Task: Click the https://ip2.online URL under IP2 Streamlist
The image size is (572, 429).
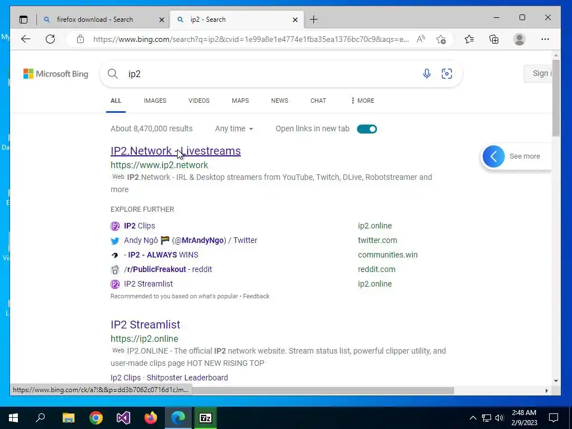Action: [x=145, y=339]
